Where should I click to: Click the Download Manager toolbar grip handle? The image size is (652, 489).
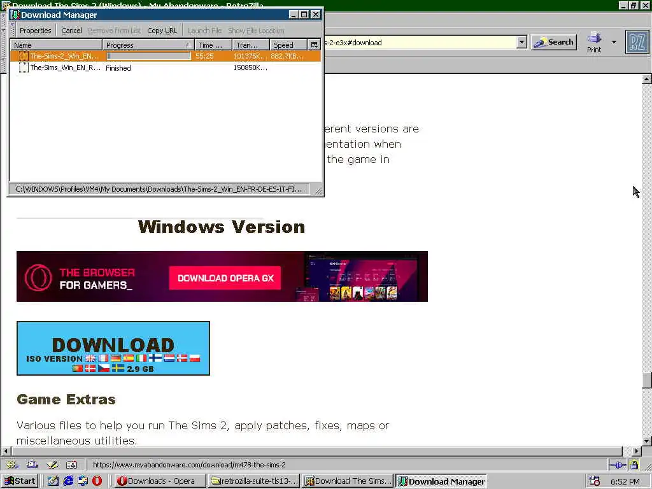(13, 30)
